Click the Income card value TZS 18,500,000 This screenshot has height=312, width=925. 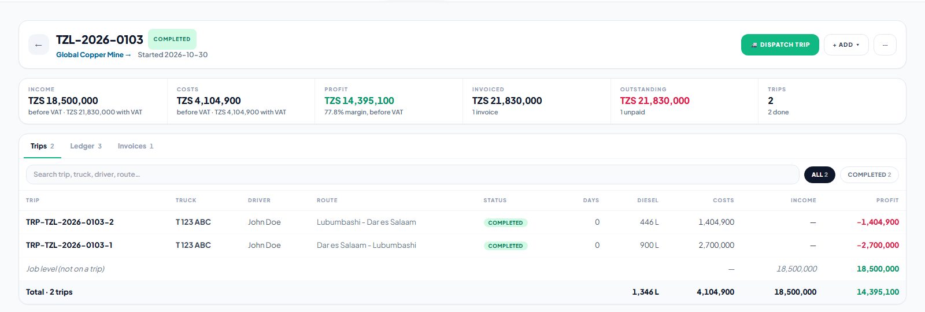pyautogui.click(x=63, y=101)
